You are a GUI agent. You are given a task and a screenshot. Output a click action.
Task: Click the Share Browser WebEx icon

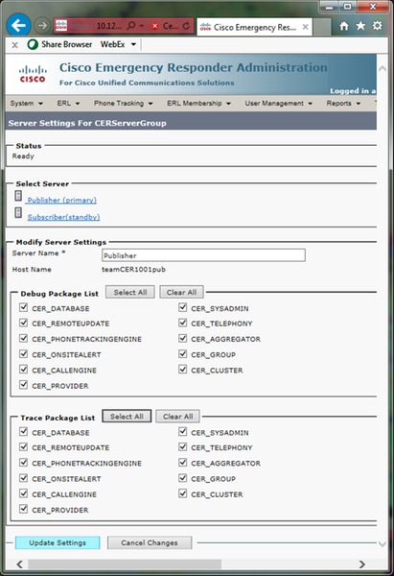pyautogui.click(x=33, y=44)
